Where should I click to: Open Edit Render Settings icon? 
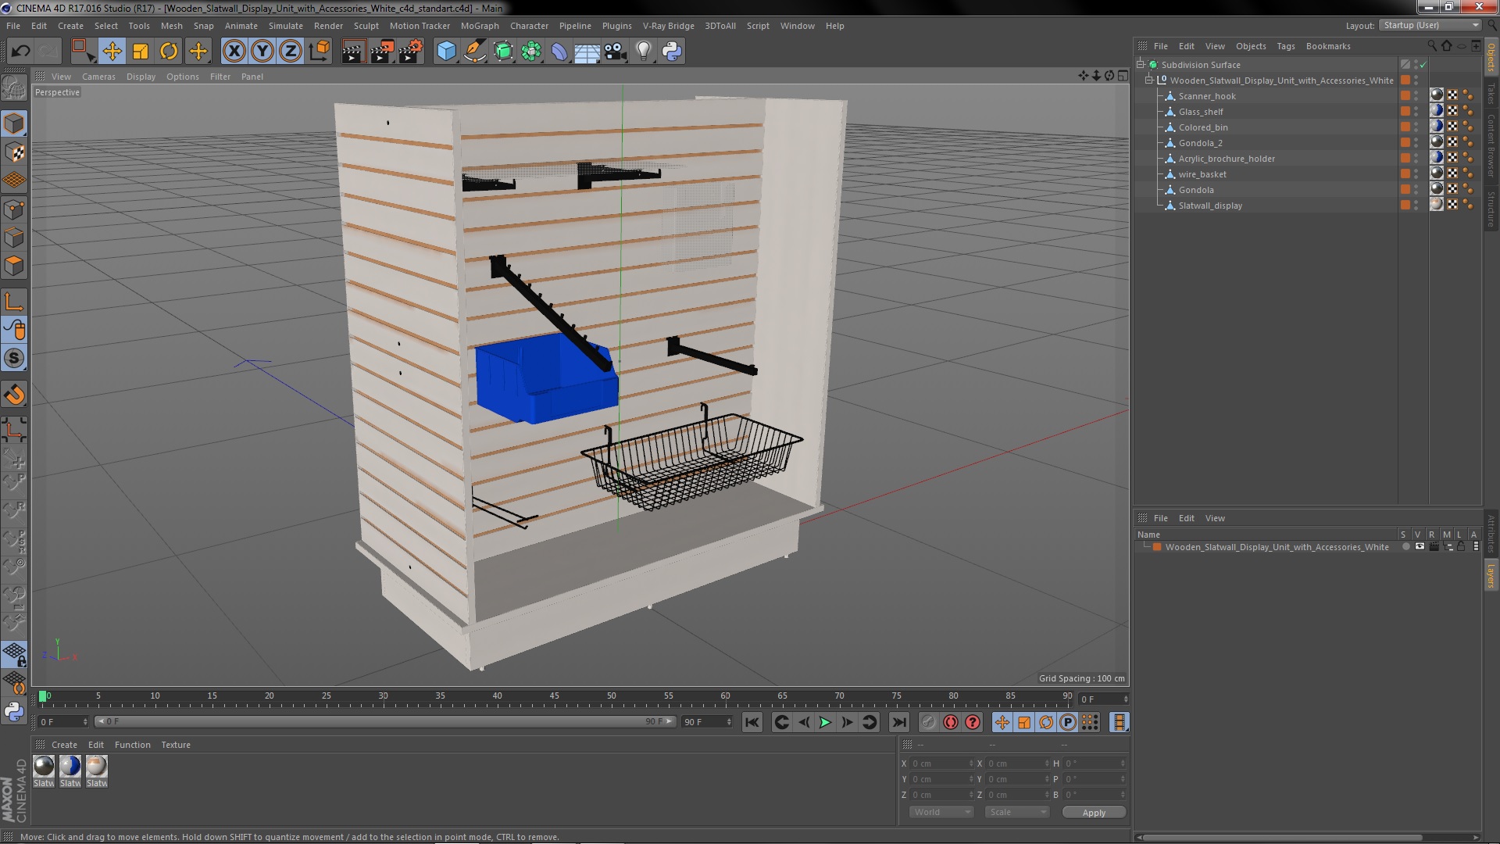click(x=411, y=52)
